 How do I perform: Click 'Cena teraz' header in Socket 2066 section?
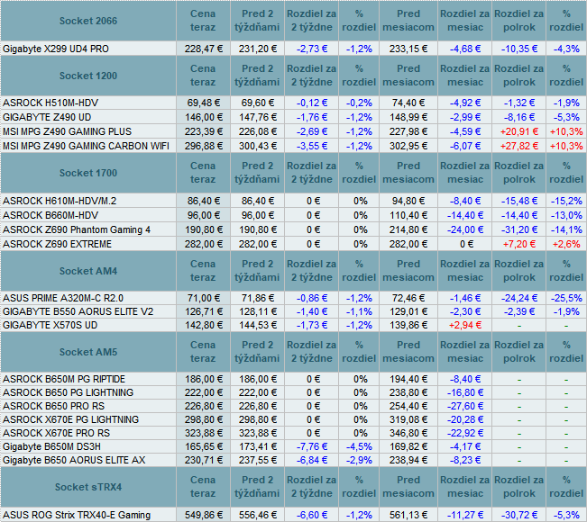[x=203, y=21]
